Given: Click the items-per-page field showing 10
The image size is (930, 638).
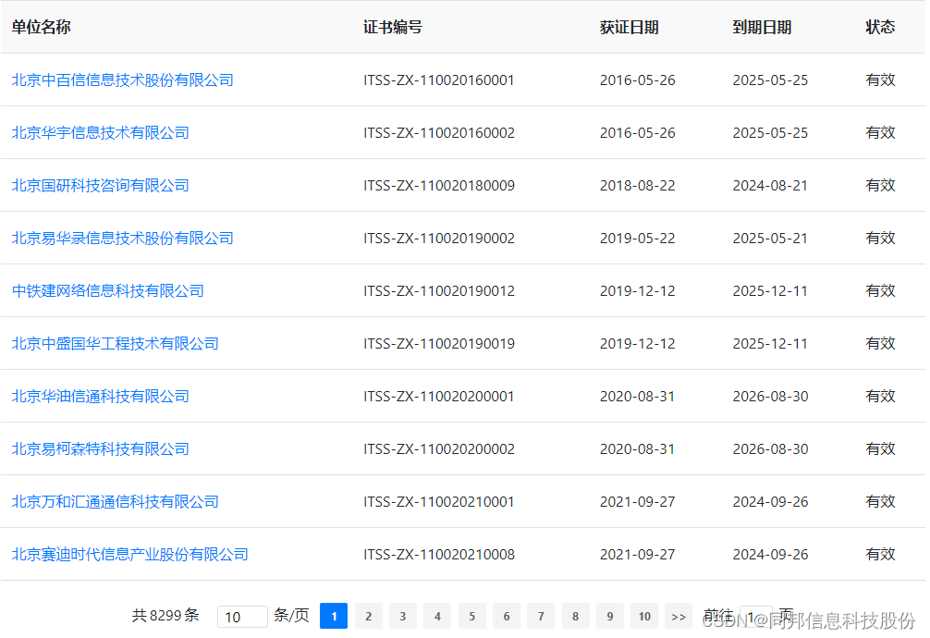Looking at the screenshot, I should coord(242,617).
